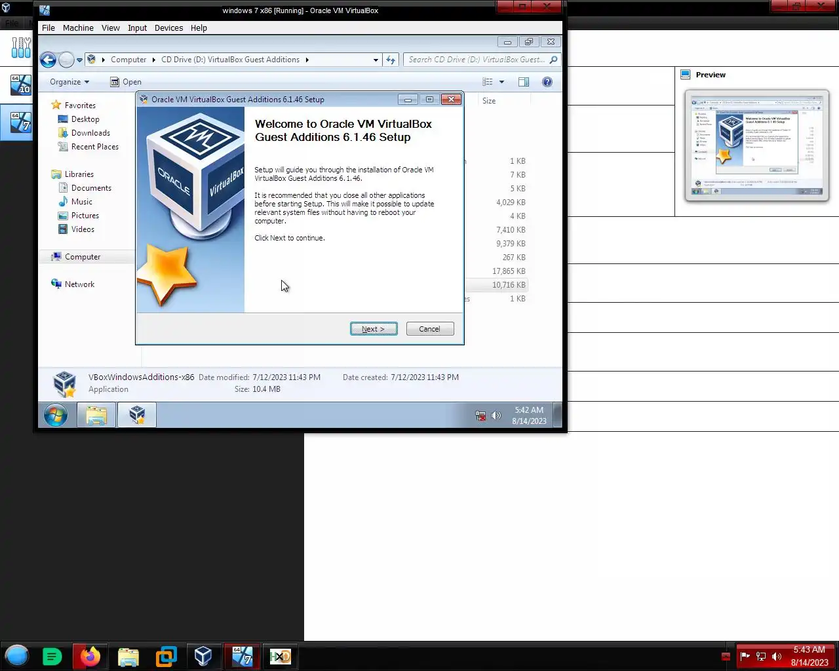Open the View menu
The height and width of the screenshot is (671, 839).
110,28
